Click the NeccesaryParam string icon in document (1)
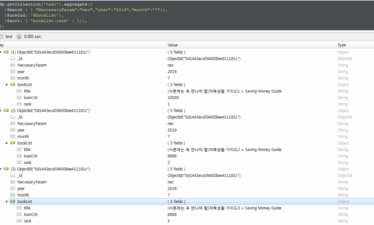The image size is (374, 225). (x=13, y=65)
